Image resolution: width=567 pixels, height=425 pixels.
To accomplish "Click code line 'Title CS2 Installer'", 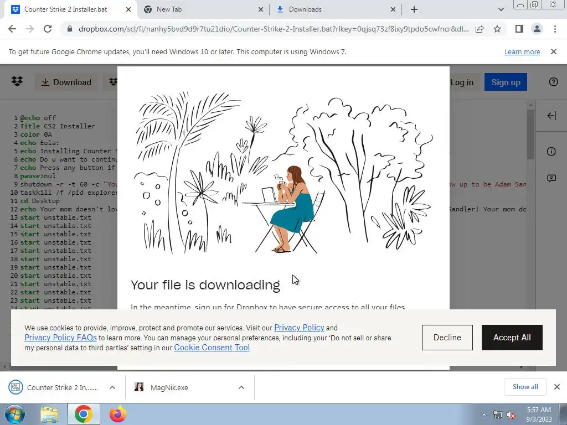I will pyautogui.click(x=58, y=126).
